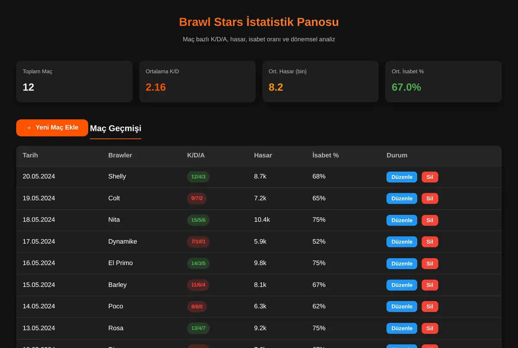The height and width of the screenshot is (348, 518).
Task: Click the 13/4/7 K/D/A badge
Action: [198, 328]
